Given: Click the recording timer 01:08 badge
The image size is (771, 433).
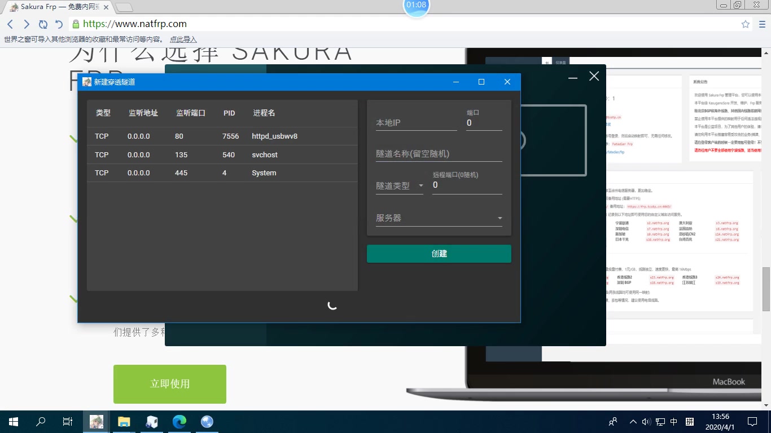Looking at the screenshot, I should point(417,6).
